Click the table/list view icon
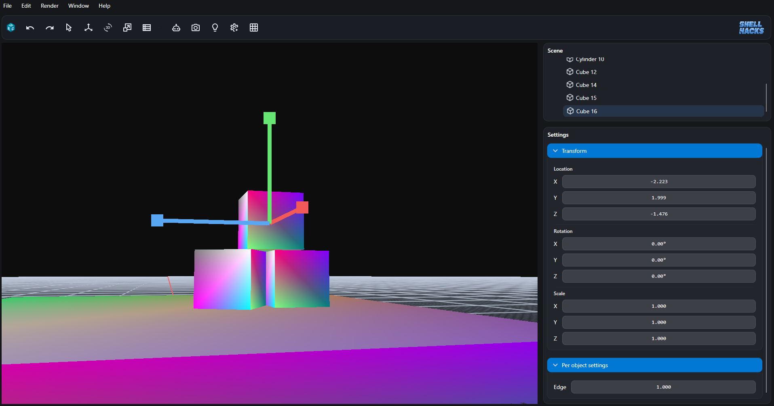774x406 pixels. 147,27
